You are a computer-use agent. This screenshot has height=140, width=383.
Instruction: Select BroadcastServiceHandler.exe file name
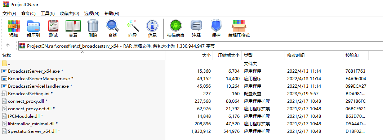tap(40, 86)
